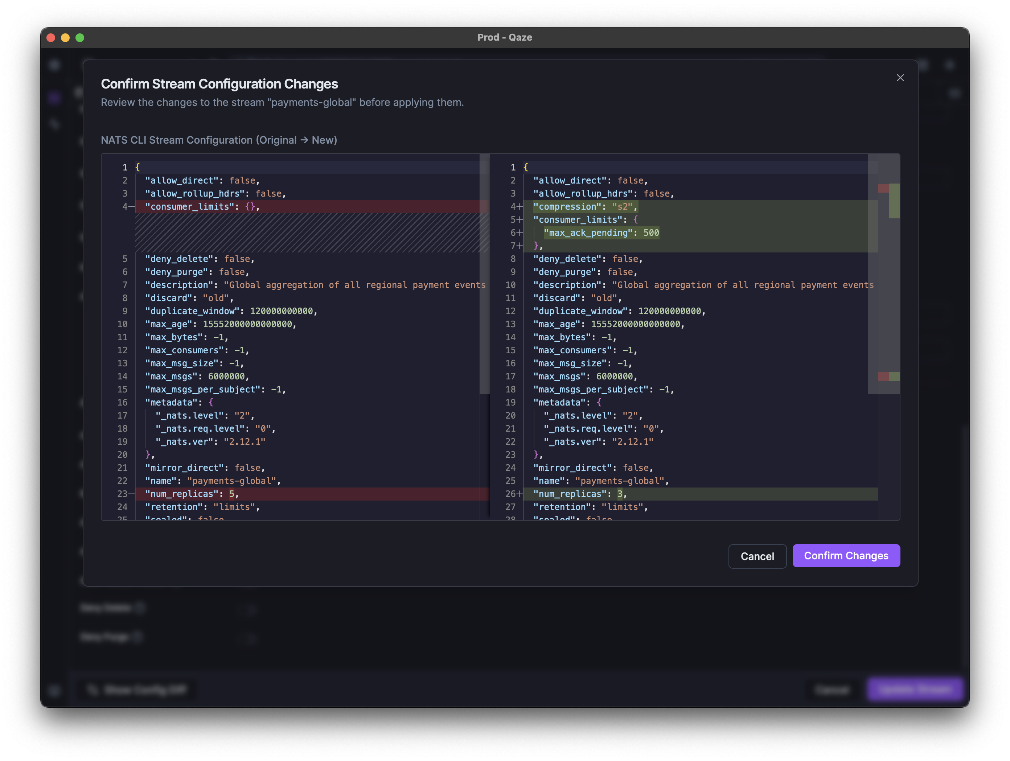This screenshot has width=1010, height=761.
Task: Click the window title Prod - Qaze
Action: (505, 37)
